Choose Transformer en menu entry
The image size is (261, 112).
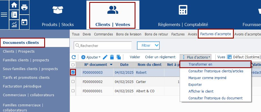(x=216, y=64)
